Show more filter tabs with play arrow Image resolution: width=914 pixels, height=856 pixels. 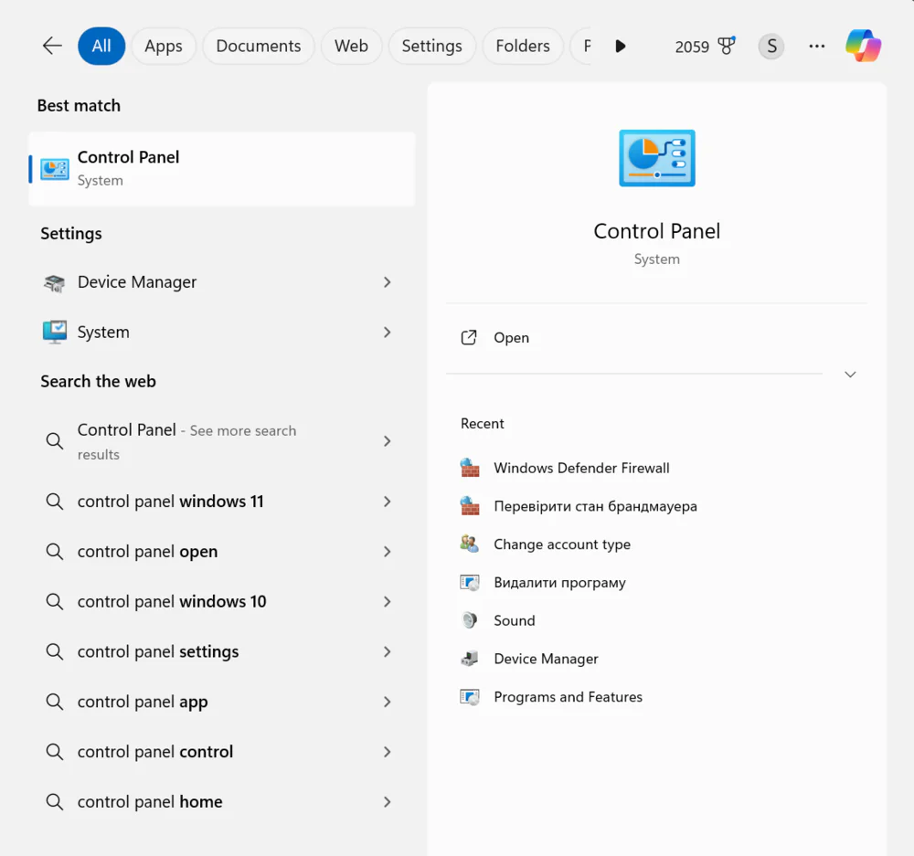[x=621, y=46]
